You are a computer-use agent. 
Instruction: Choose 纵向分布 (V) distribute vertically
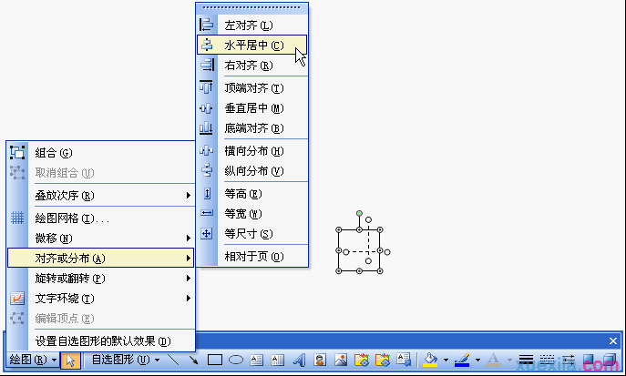coord(251,171)
